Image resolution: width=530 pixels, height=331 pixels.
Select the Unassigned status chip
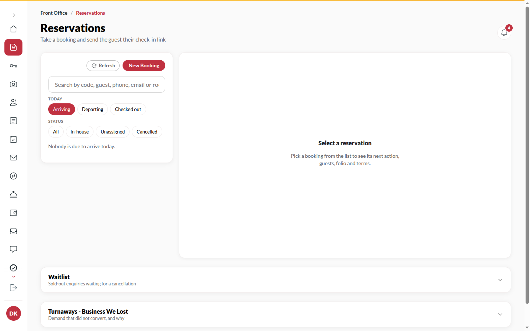[113, 132]
